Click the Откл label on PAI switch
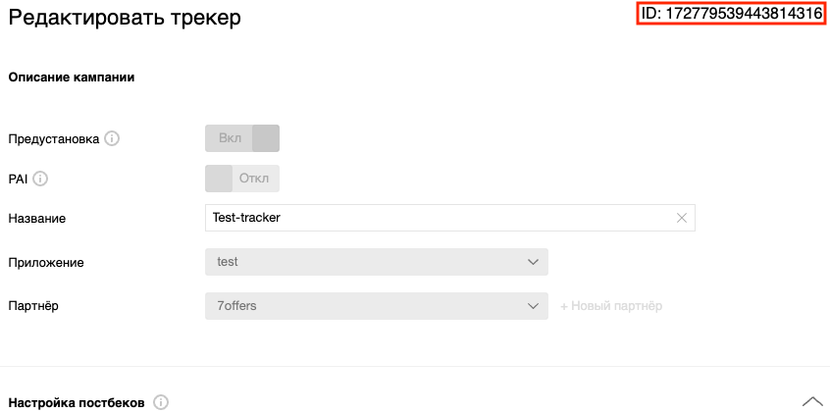This screenshot has width=830, height=413. click(254, 179)
